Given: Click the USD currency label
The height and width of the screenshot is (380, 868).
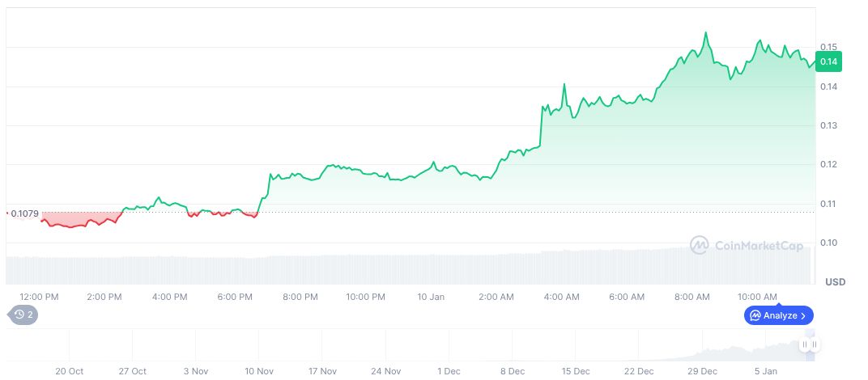Looking at the screenshot, I should [835, 281].
